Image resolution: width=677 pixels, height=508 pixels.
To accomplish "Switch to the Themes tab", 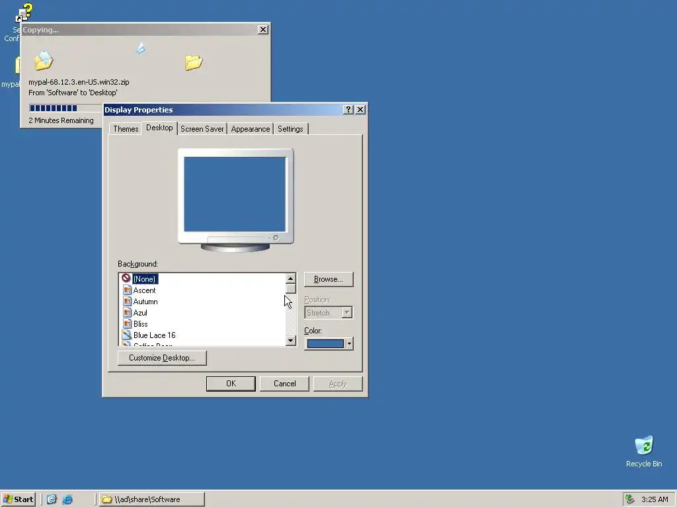I will click(126, 129).
